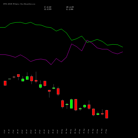Click the 06 Aug date axis label

click(x=75, y=131)
